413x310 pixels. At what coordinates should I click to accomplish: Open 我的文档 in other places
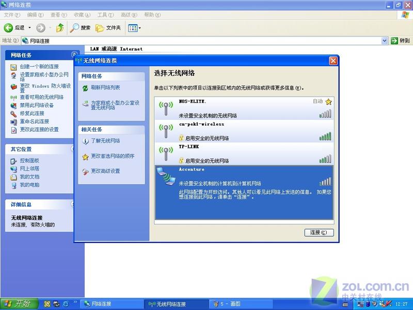coord(29,177)
